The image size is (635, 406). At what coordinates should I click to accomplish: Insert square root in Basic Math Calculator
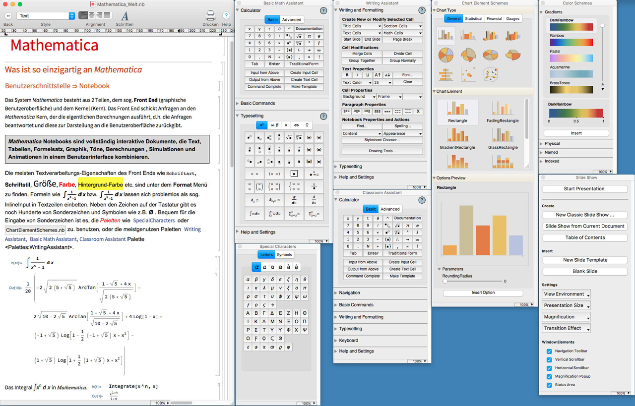tap(299, 36)
